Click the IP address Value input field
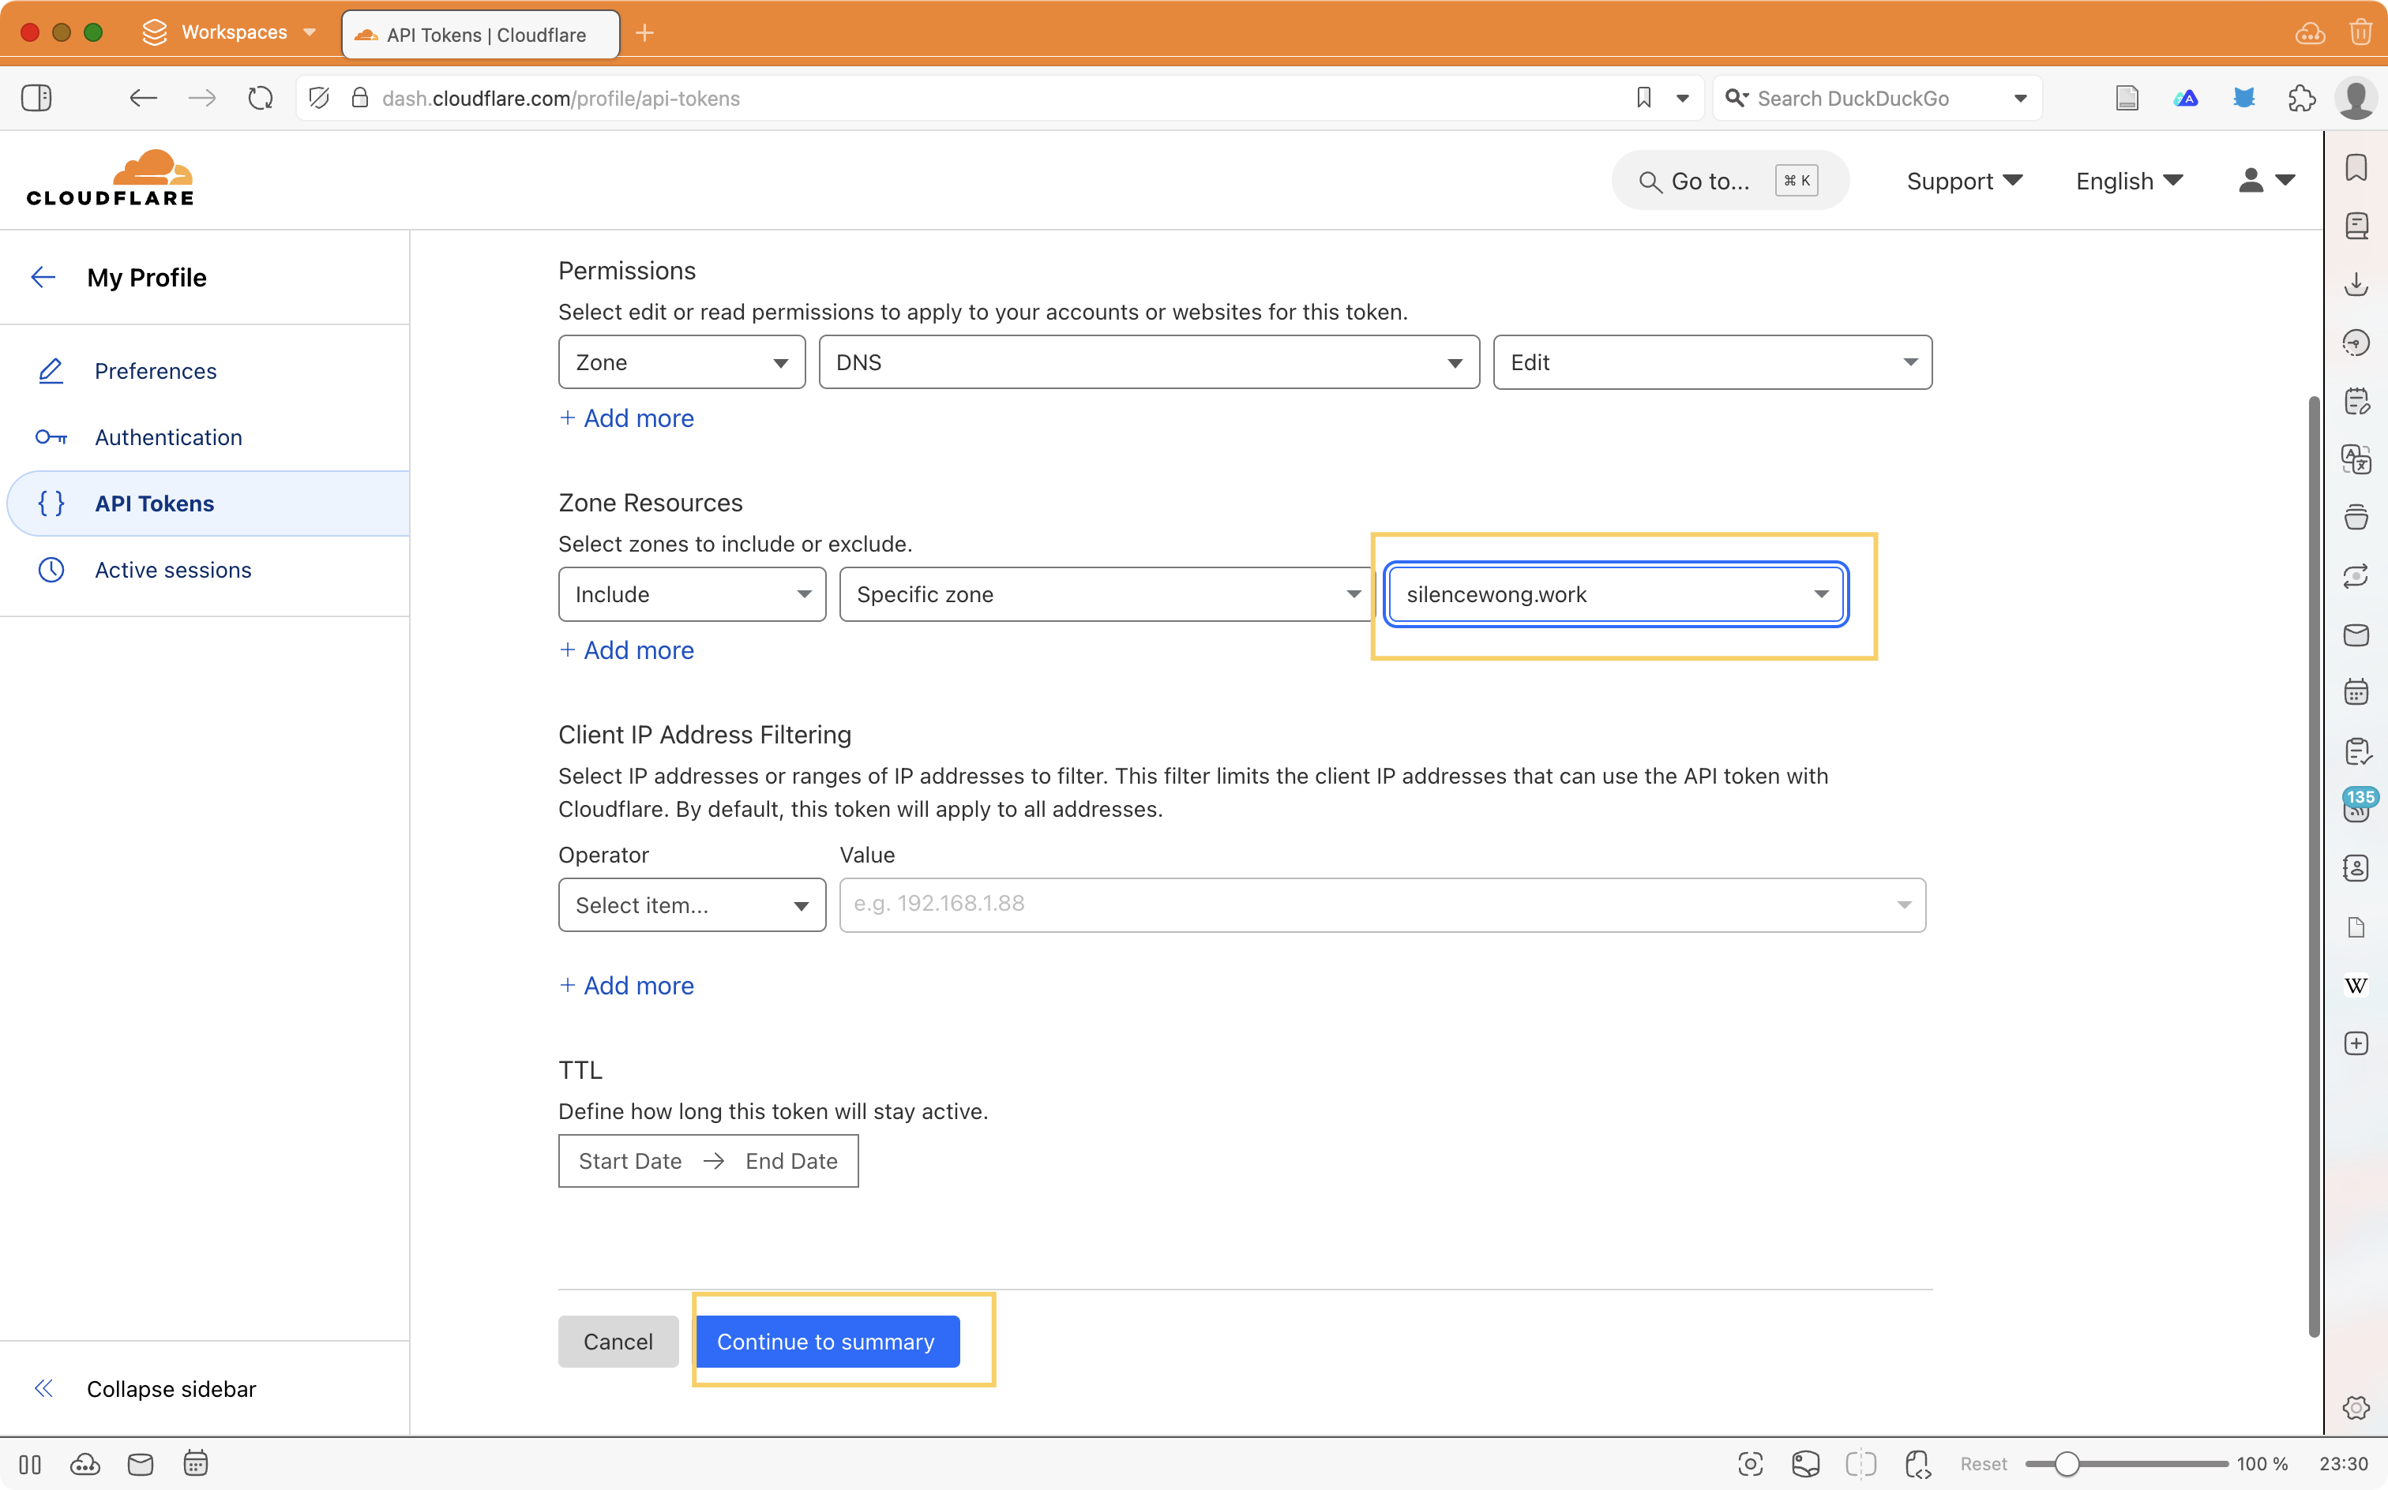Image resolution: width=2388 pixels, height=1490 pixels. (x=1370, y=904)
